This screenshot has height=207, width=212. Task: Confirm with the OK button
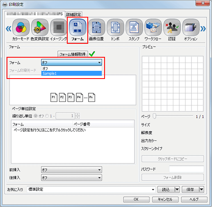coord(136,199)
